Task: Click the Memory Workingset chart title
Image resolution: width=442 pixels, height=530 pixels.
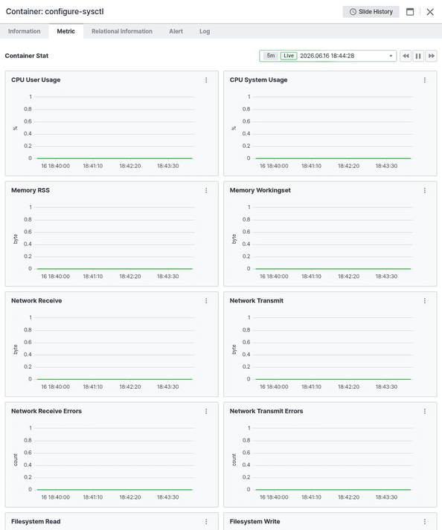Action: pos(260,190)
